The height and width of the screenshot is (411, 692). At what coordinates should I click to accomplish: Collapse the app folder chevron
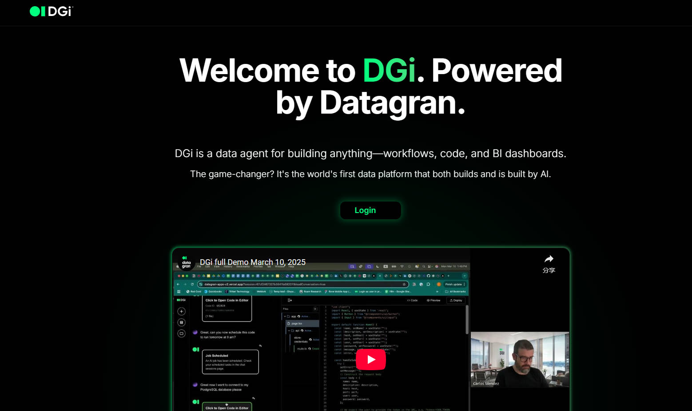click(285, 316)
